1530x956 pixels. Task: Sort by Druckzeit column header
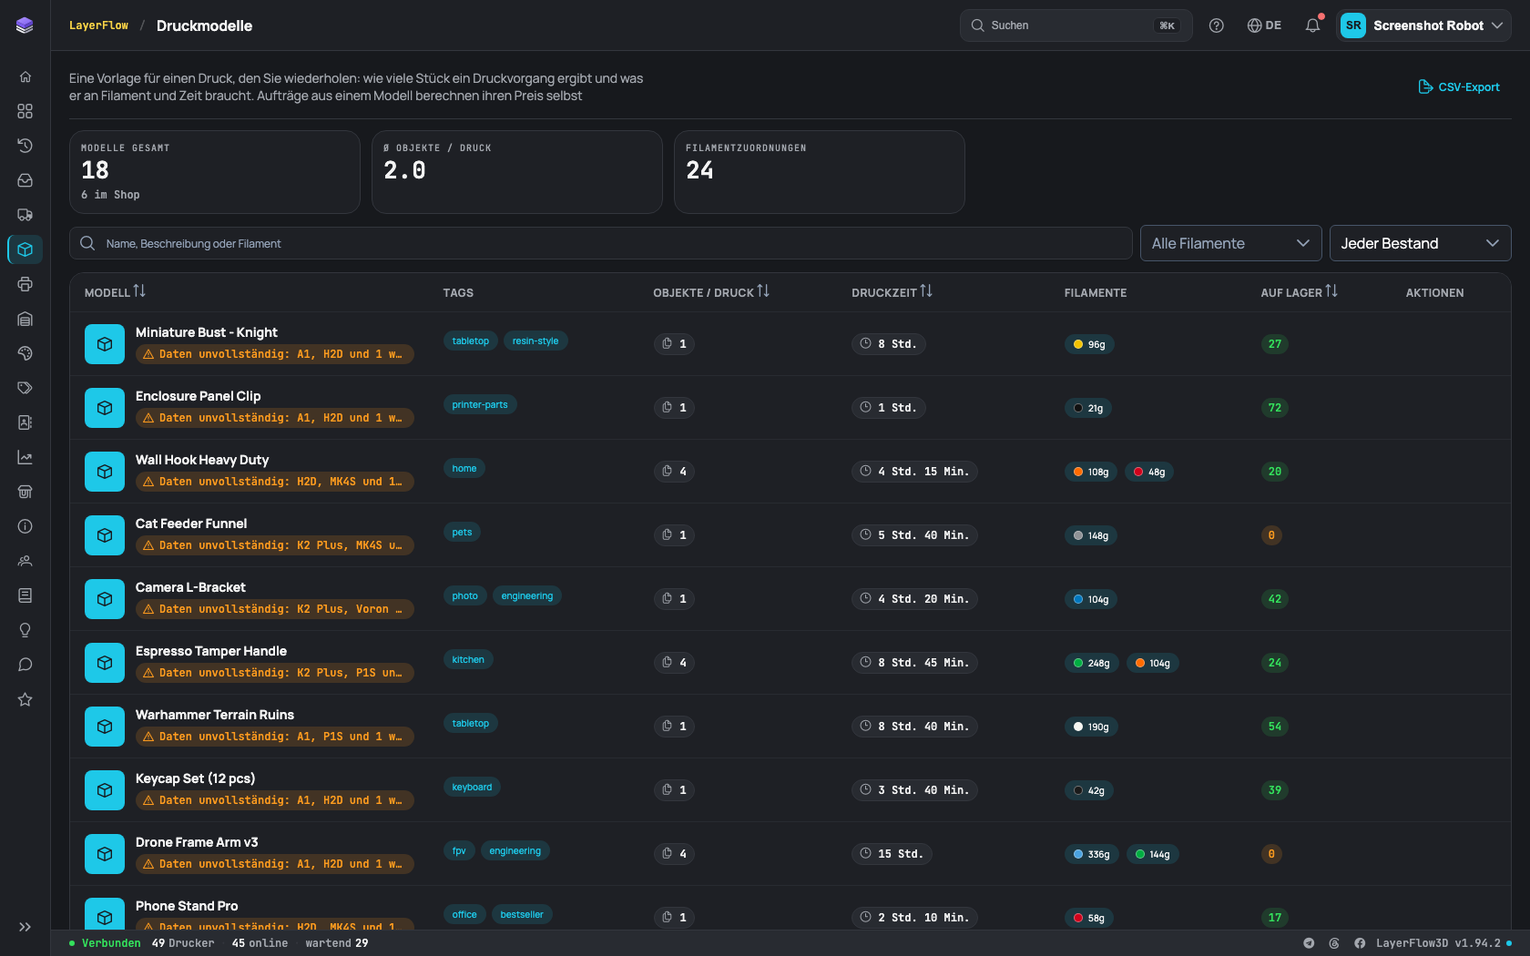[x=892, y=292]
